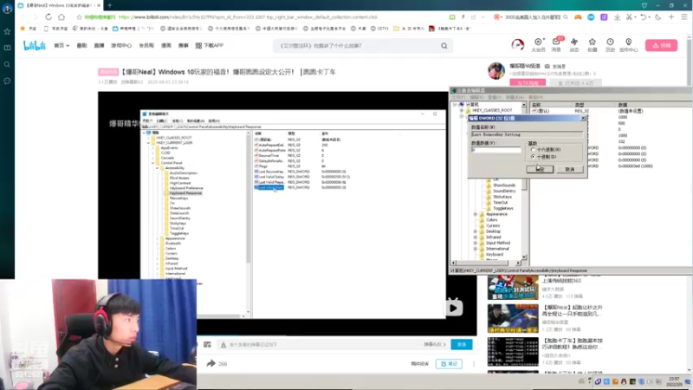
Task: Click the pink 投稿 upload button
Action: tap(661, 46)
